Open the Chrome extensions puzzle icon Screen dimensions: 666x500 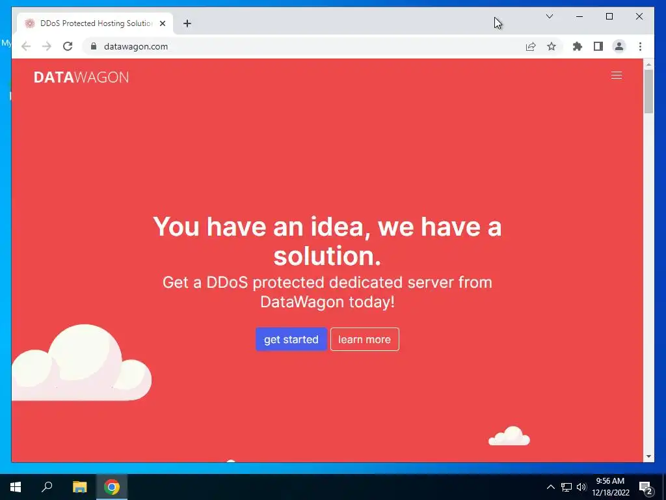point(578,46)
